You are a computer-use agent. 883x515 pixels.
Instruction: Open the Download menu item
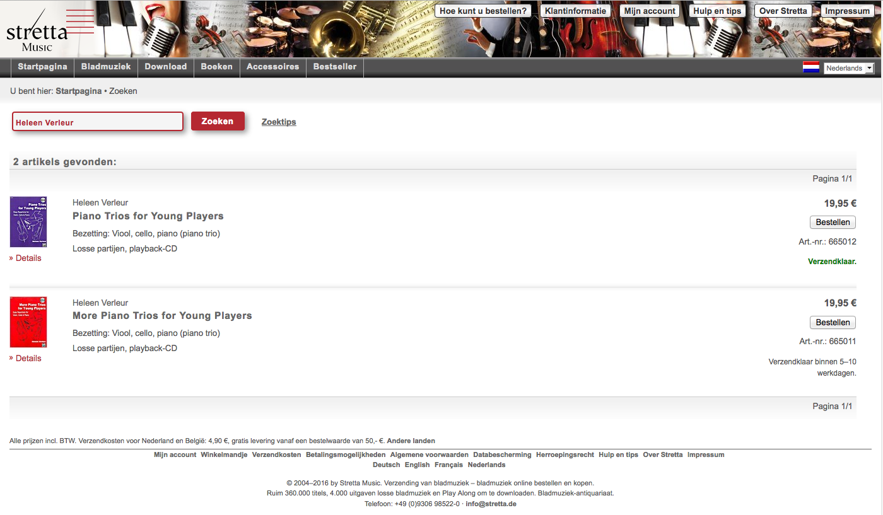pyautogui.click(x=166, y=67)
